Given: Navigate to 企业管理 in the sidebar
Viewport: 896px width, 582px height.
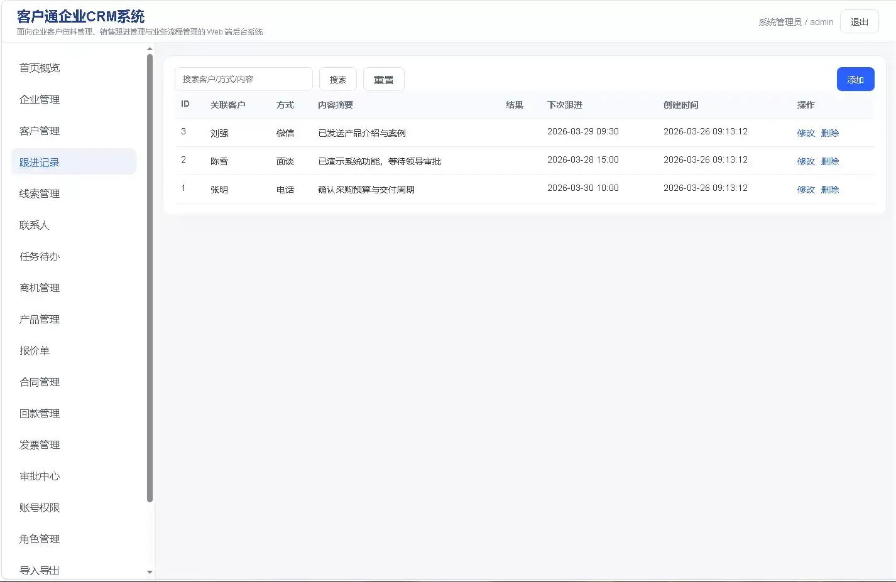Looking at the screenshot, I should click(x=40, y=99).
